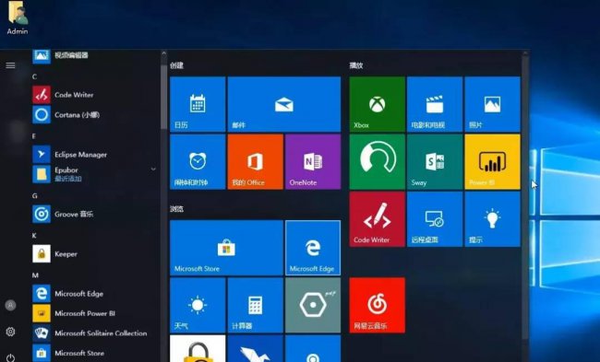Open the Calculator tile
Image resolution: width=600 pixels, height=362 pixels.
[x=255, y=305]
